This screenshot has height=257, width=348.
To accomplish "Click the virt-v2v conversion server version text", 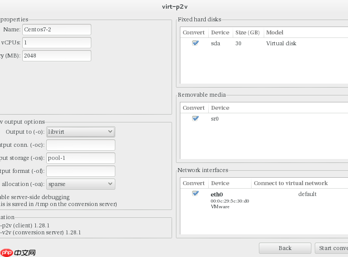I will [x=41, y=233].
